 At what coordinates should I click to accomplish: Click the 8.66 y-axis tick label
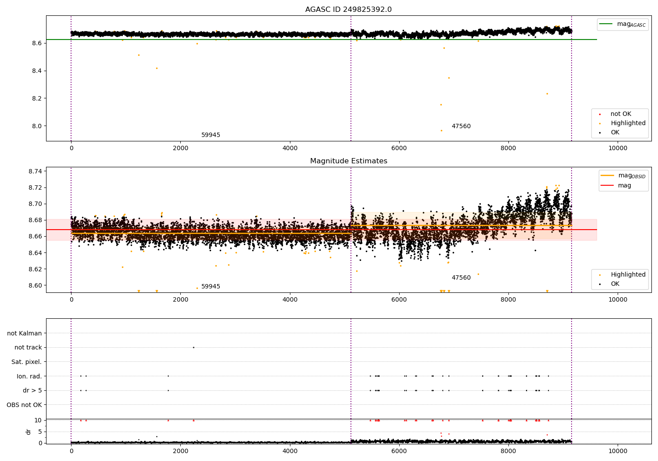click(35, 236)
